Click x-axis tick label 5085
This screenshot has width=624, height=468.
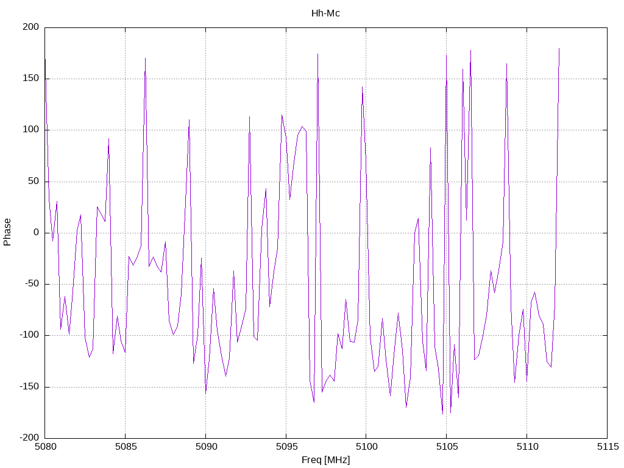pyautogui.click(x=126, y=447)
